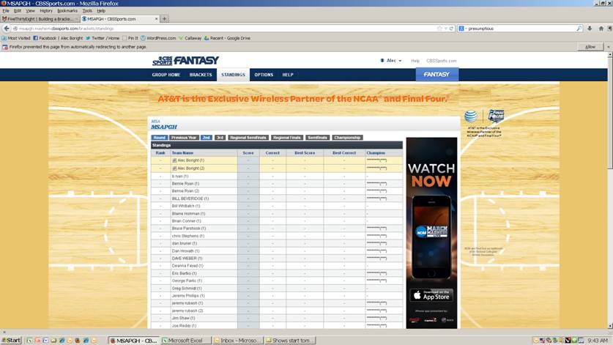Open the Alec account dropdown
The height and width of the screenshot is (345, 613).
pos(392,61)
